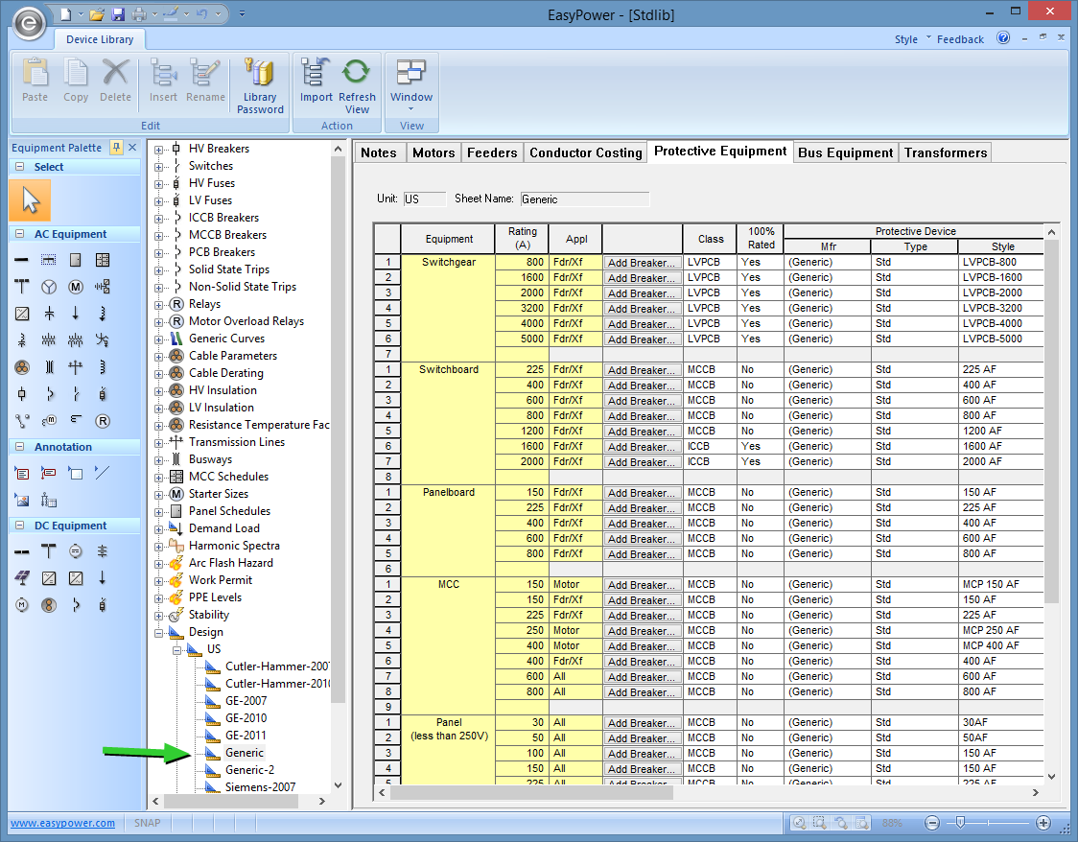Select the DC motor palette icon
This screenshot has width=1078, height=842.
pos(22,605)
